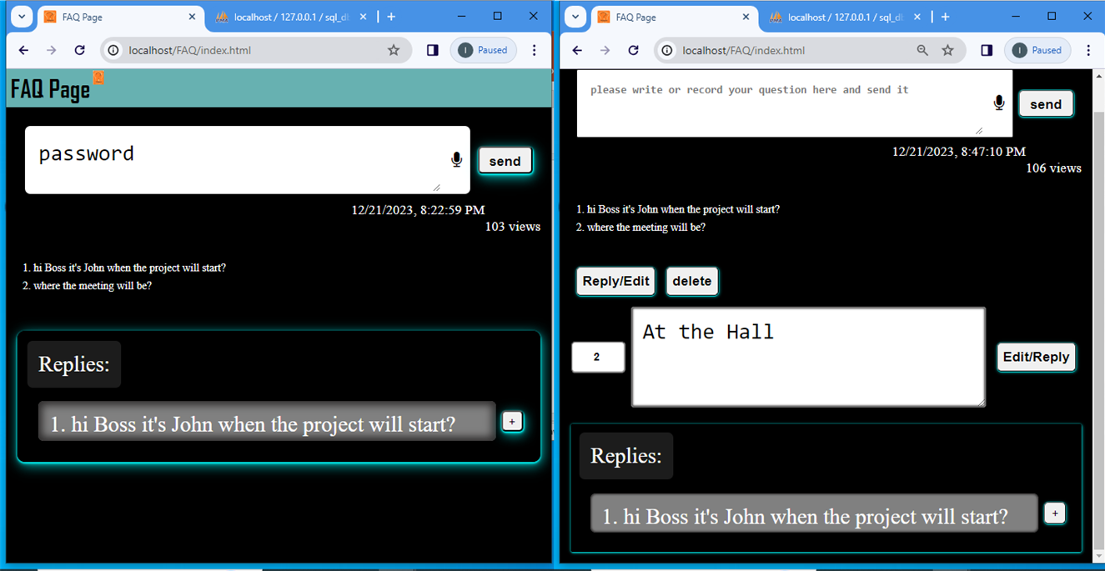Expand replies with plus button in right window
This screenshot has height=571, width=1105.
1055,513
